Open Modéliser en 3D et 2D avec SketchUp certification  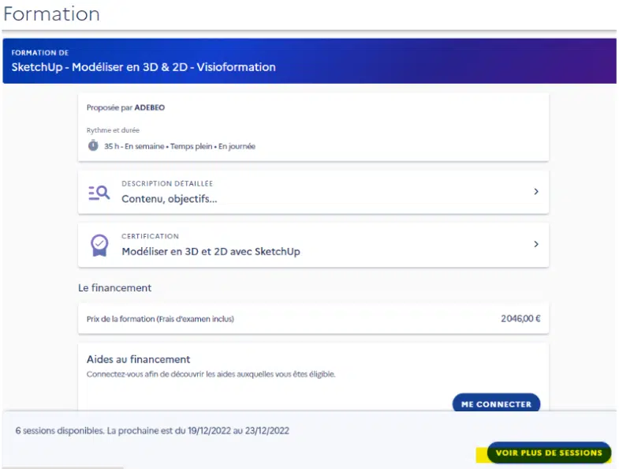pyautogui.click(x=314, y=246)
